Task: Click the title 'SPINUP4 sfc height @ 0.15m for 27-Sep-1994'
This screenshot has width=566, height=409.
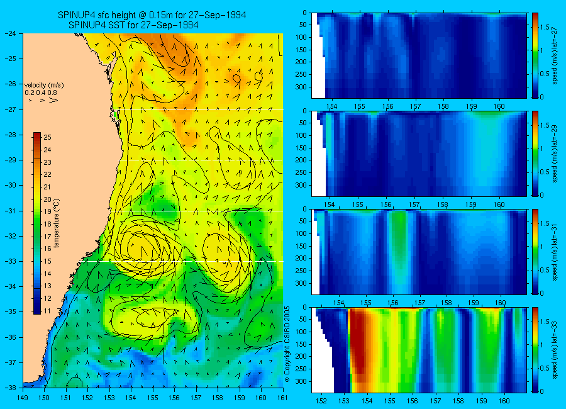Action: pos(152,15)
